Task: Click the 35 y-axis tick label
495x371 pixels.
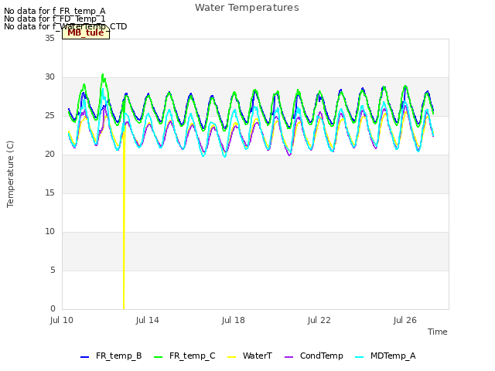Action: click(49, 38)
